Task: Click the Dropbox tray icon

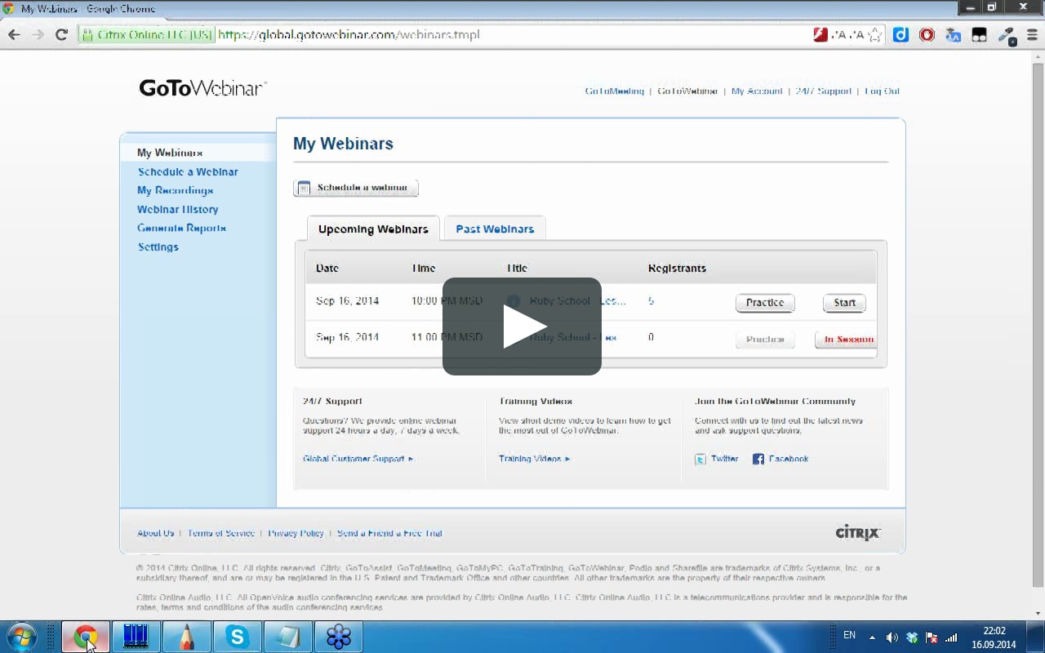Action: (912, 637)
